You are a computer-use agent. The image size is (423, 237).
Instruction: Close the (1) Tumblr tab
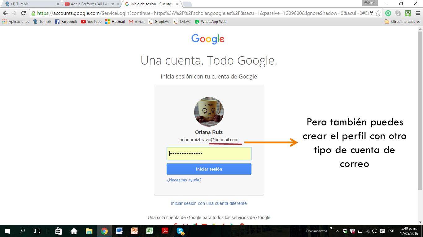click(58, 4)
